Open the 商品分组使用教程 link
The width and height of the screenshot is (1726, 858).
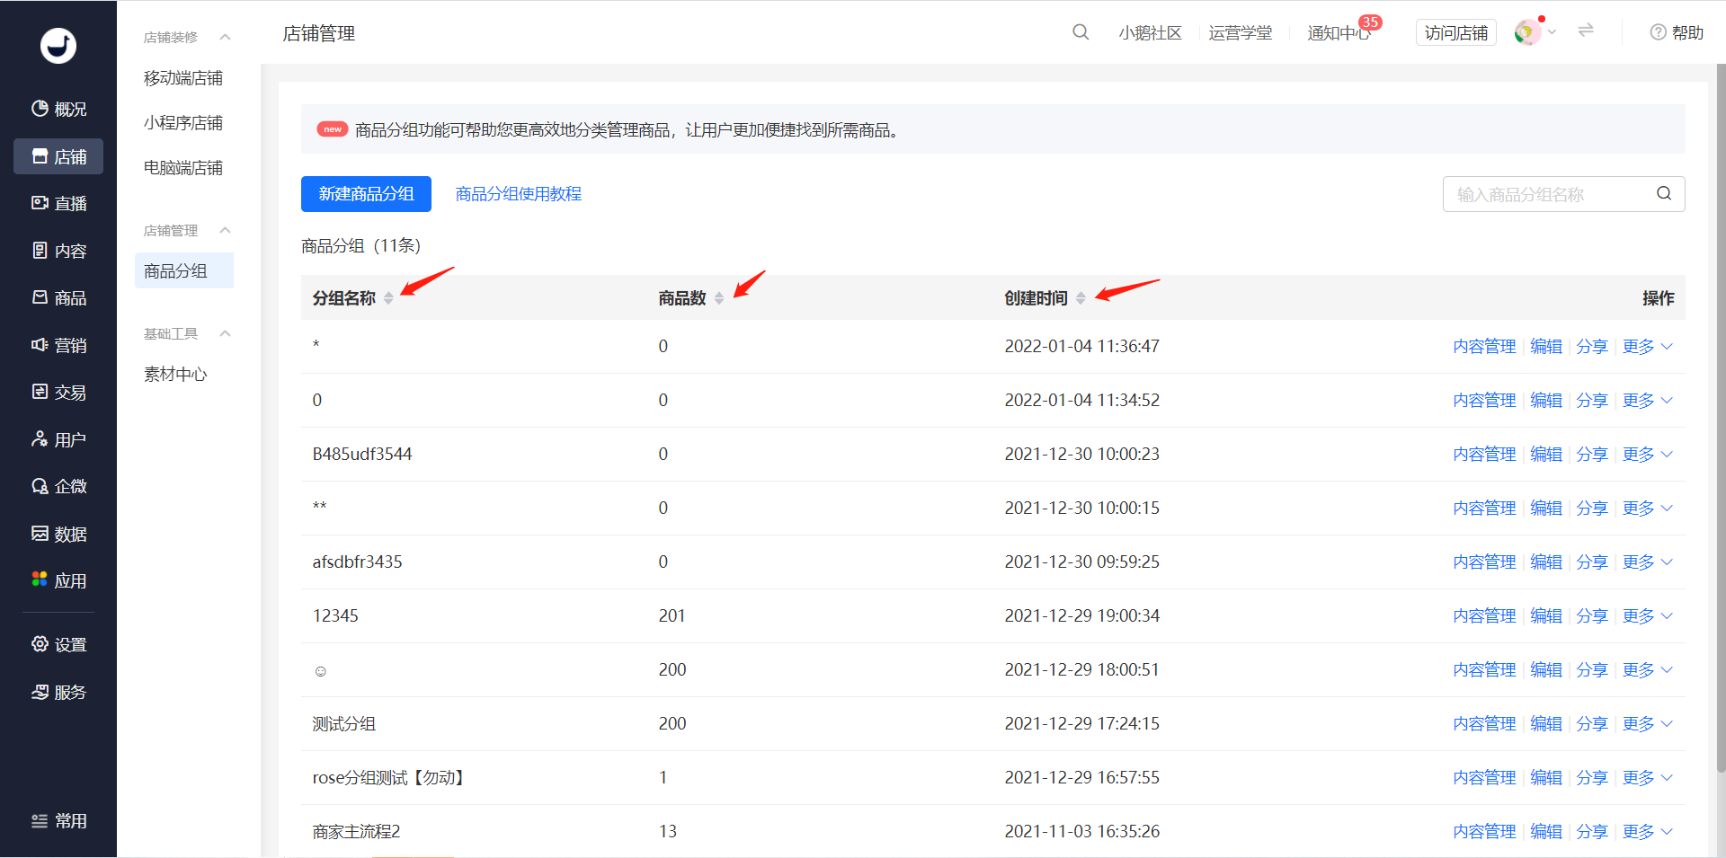[x=518, y=194]
